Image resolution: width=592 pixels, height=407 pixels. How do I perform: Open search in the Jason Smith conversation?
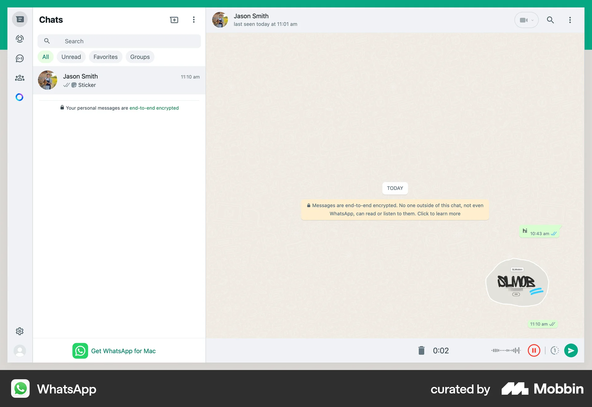pyautogui.click(x=550, y=20)
